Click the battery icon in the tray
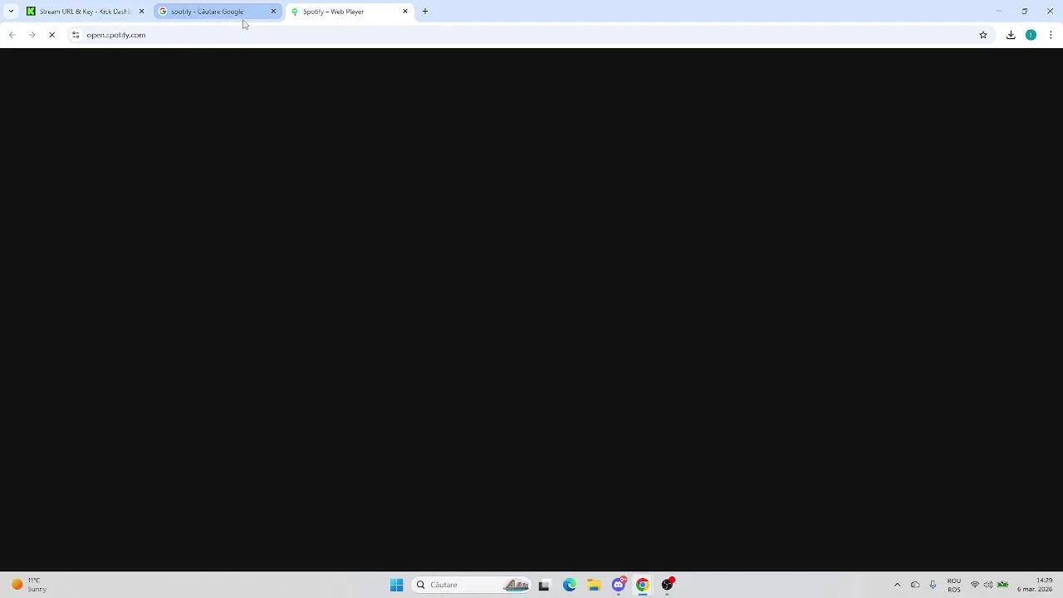The image size is (1063, 598). 1002,585
